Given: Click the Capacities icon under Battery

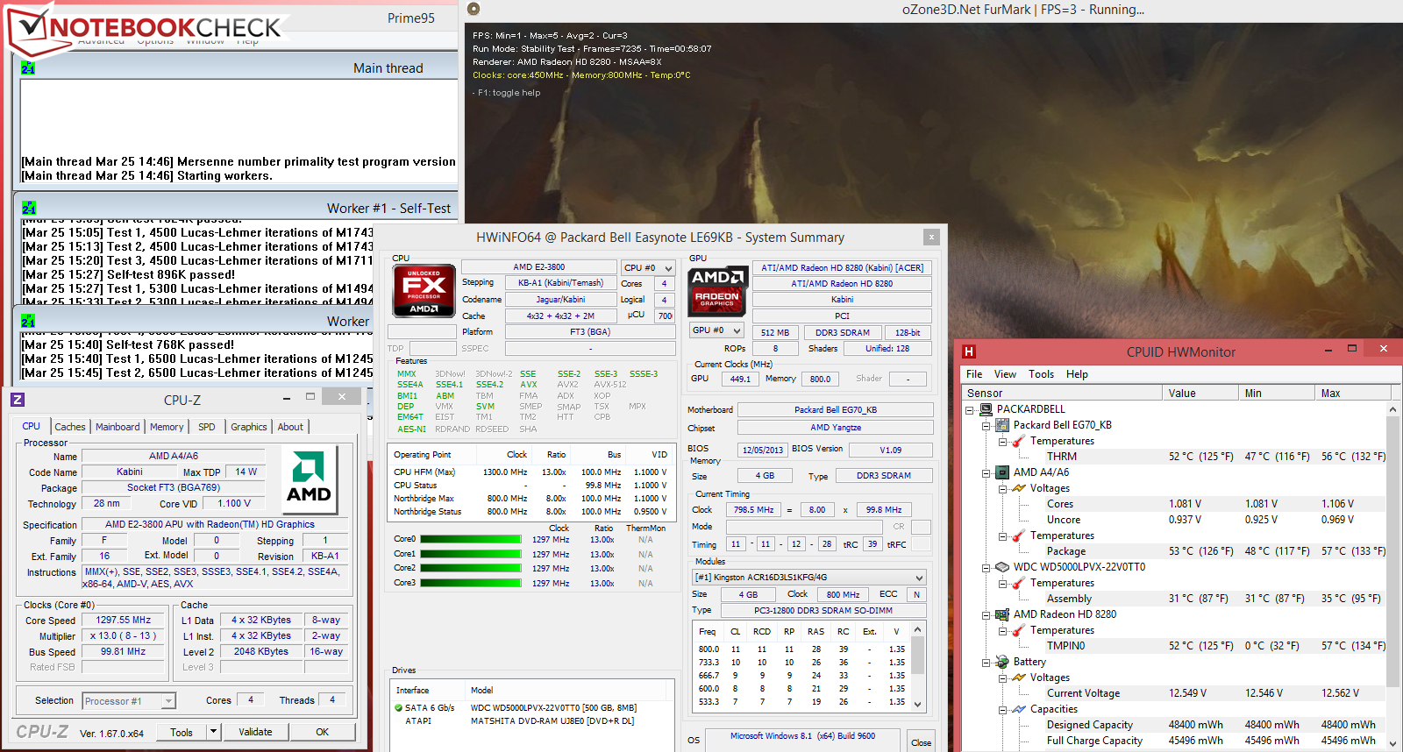Looking at the screenshot, I should 1019,709.
